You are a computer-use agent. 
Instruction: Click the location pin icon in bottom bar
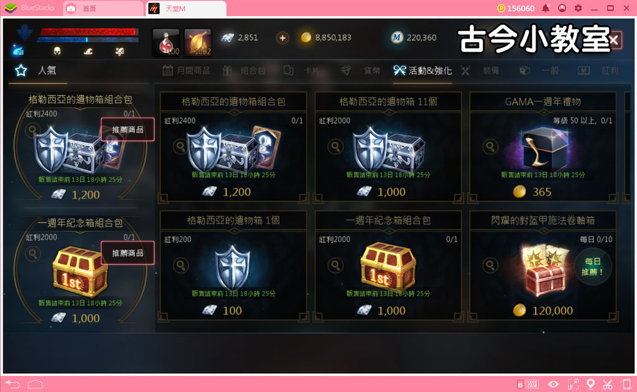tap(591, 384)
